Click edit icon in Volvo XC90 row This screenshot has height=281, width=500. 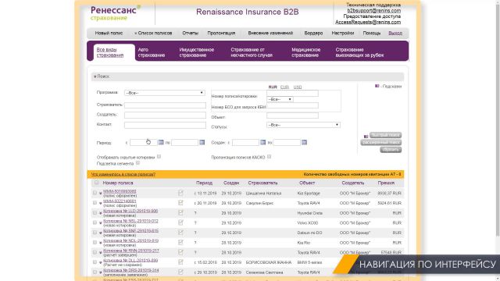point(180,222)
